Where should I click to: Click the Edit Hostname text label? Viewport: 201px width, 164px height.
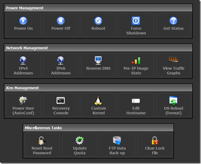pyautogui.click(x=136, y=111)
